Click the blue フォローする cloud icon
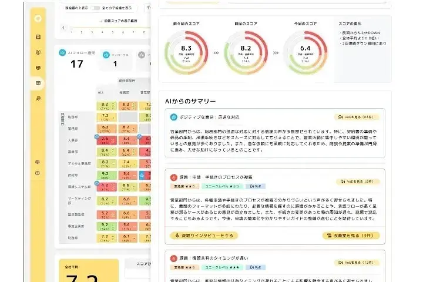The width and height of the screenshot is (423, 282). (106, 55)
